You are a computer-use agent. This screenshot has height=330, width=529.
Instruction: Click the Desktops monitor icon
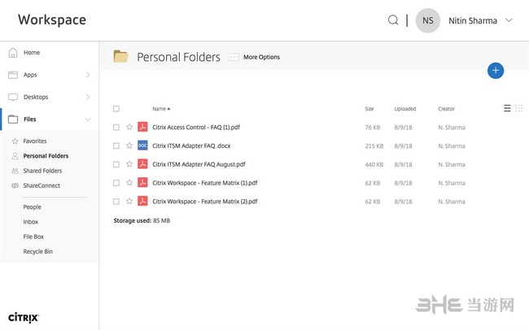click(13, 97)
